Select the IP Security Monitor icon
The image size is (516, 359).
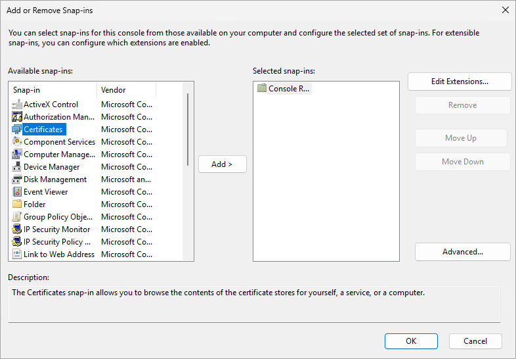18,229
